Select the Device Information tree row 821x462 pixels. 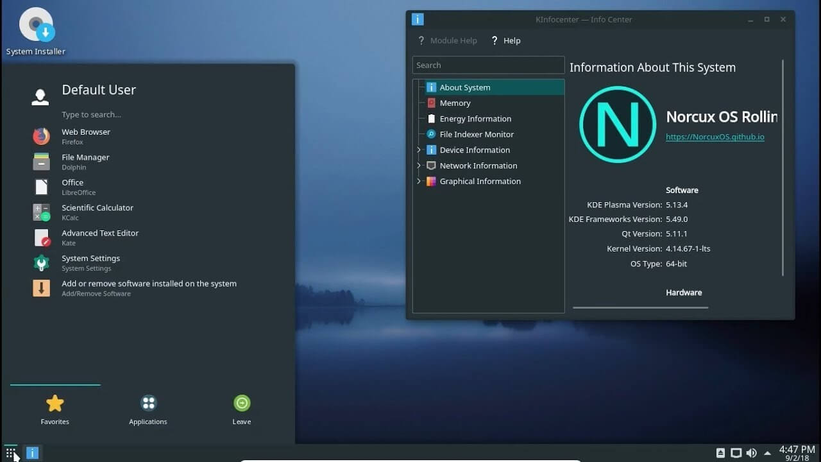pos(489,150)
